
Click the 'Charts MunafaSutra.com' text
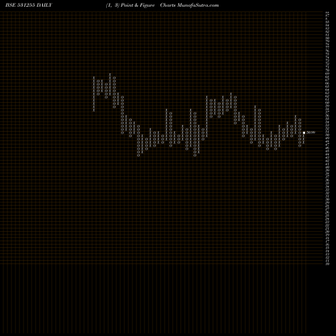tap(190, 5)
